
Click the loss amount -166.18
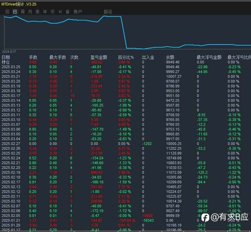(x=97, y=182)
